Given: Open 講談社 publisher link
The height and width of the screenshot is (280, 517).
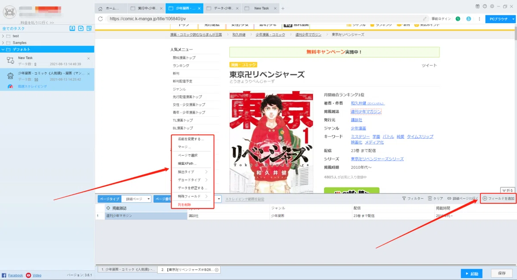Looking at the screenshot, I should 356,120.
